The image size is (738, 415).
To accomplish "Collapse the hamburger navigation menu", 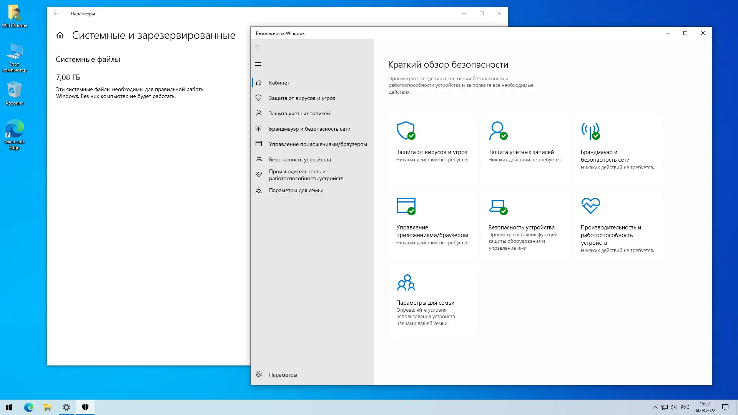I will [x=258, y=64].
